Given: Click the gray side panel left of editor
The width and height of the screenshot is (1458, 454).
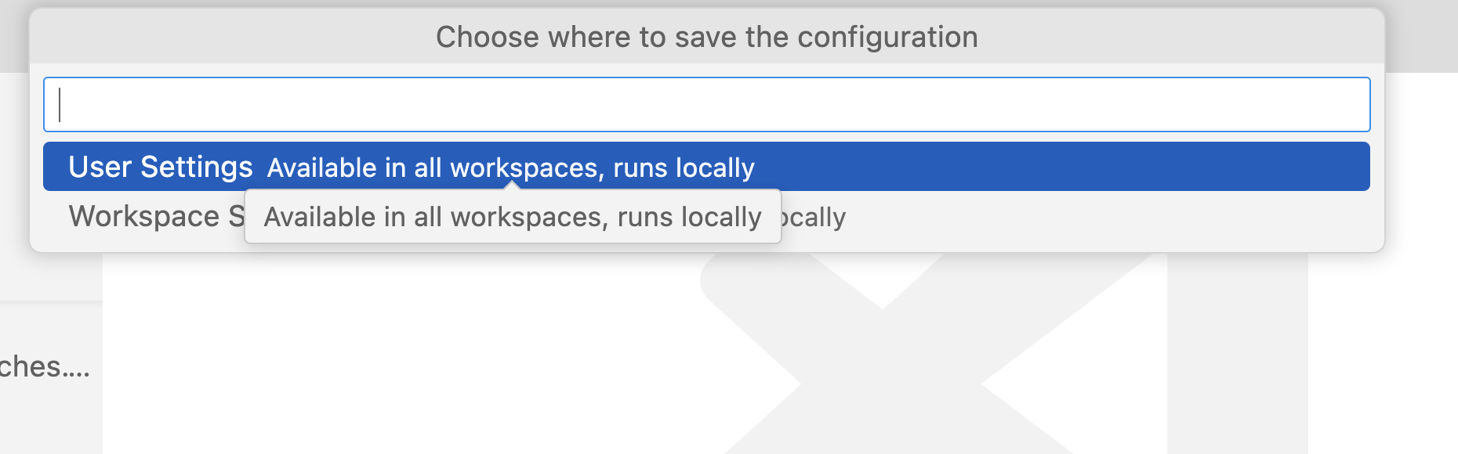Looking at the screenshot, I should [50, 407].
